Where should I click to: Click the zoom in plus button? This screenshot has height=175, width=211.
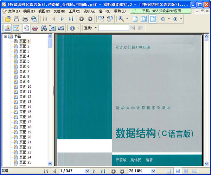(x=175, y=19)
